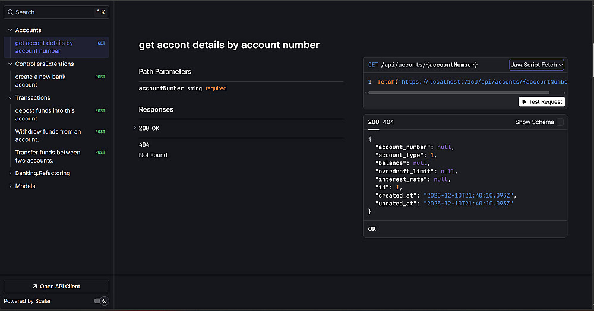Follow the Powered by Scalar link
Screen dimensions: 594x311
point(27,301)
